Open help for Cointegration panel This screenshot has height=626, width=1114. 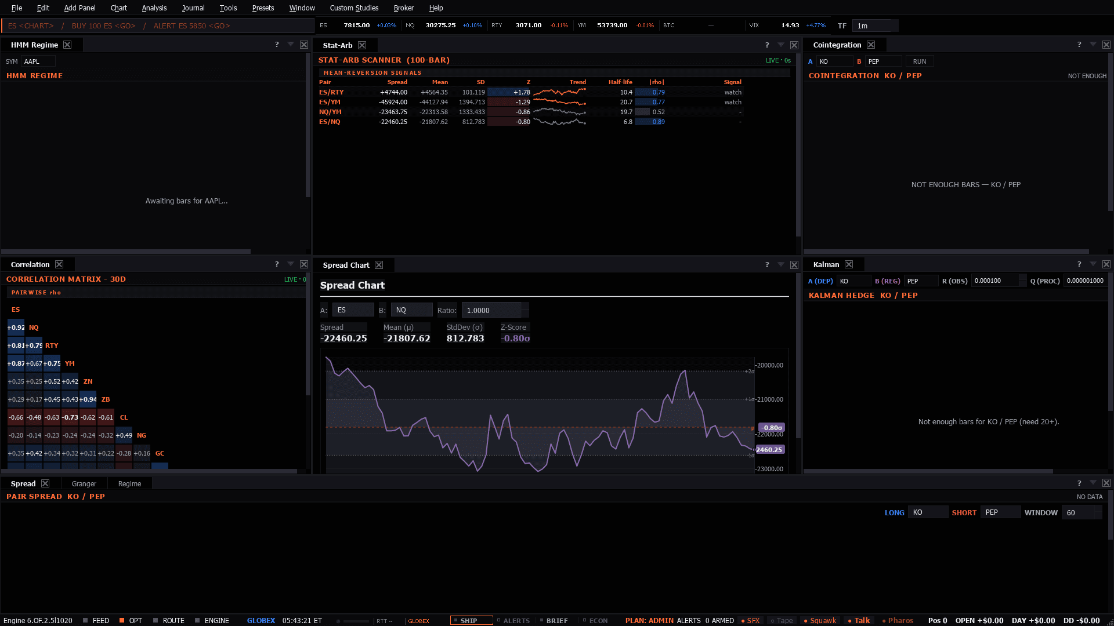(x=1079, y=45)
